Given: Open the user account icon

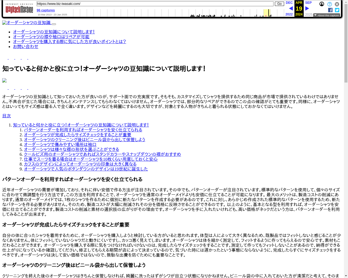Looking at the screenshot, I should click(322, 4).
